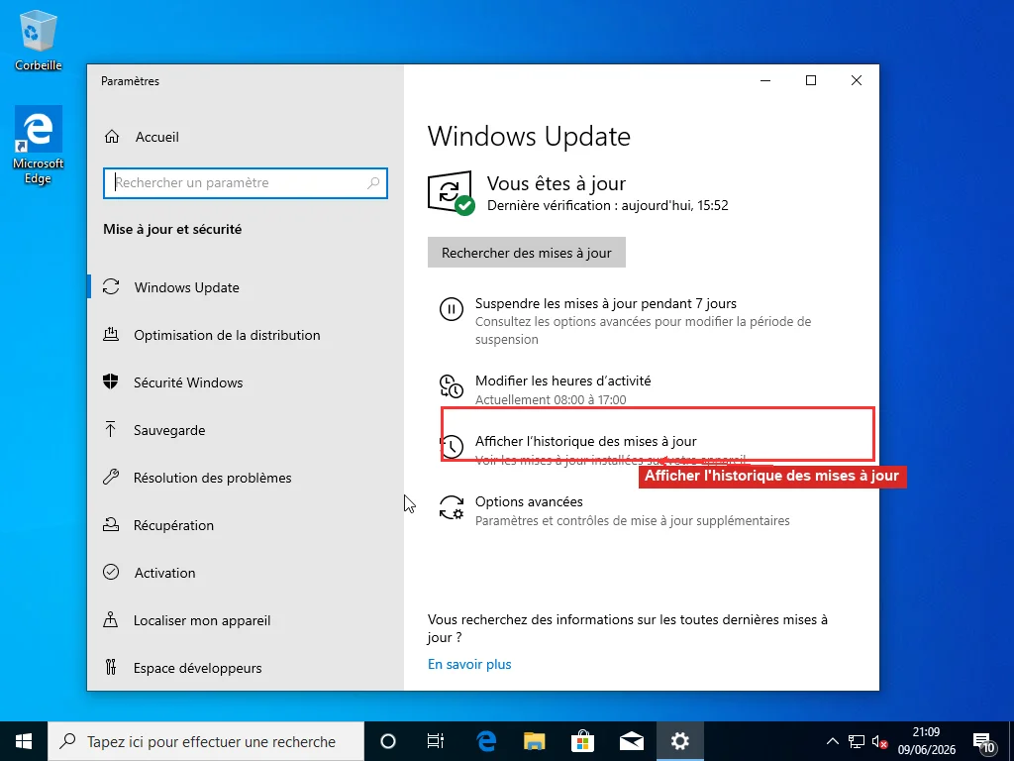Click the En savoir plus link

[x=469, y=664]
